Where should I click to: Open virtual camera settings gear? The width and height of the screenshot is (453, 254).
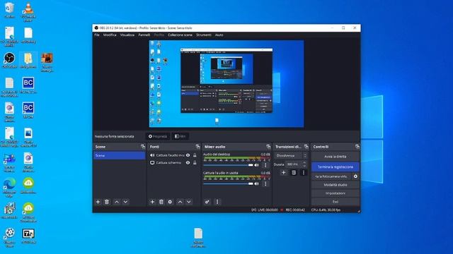pyautogui.click(x=355, y=176)
